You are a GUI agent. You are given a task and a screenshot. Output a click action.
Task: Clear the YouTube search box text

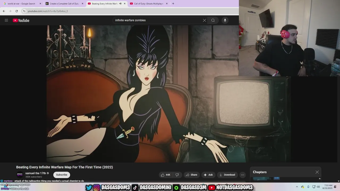click(205, 20)
